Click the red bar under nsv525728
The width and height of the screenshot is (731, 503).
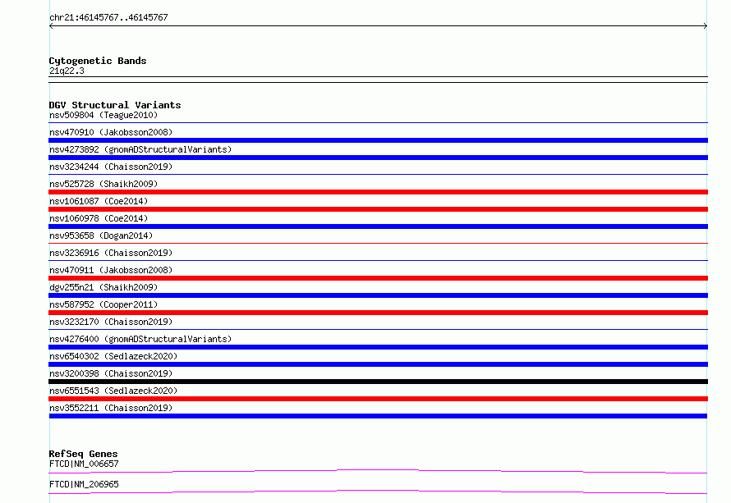(x=378, y=192)
